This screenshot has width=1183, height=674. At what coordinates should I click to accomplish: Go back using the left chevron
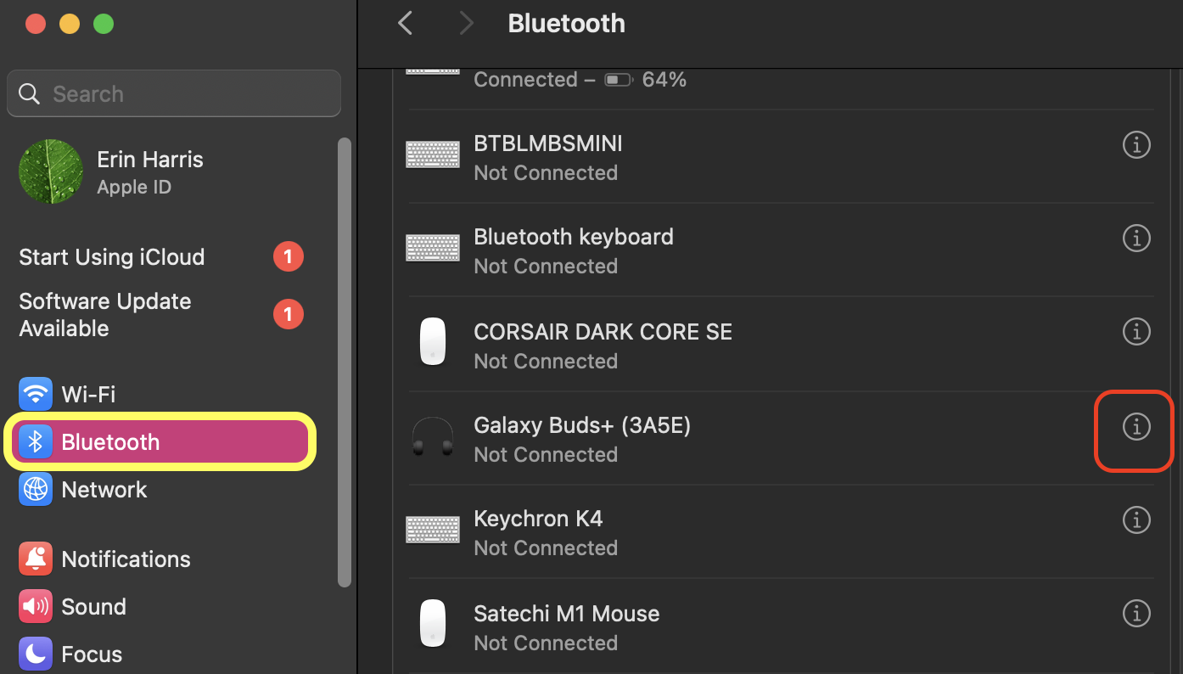coord(406,23)
